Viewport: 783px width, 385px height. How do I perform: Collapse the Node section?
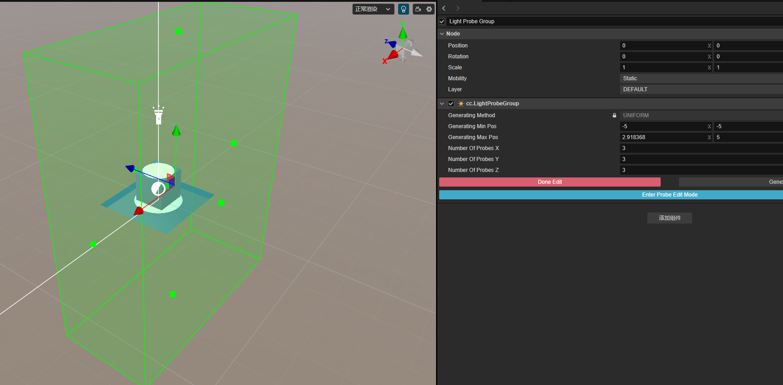pyautogui.click(x=442, y=34)
